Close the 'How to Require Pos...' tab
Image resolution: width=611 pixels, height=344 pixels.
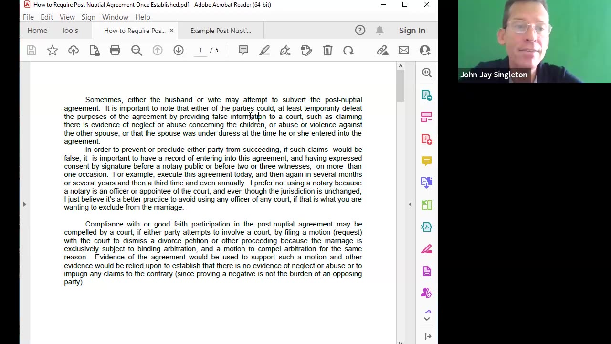tap(171, 31)
